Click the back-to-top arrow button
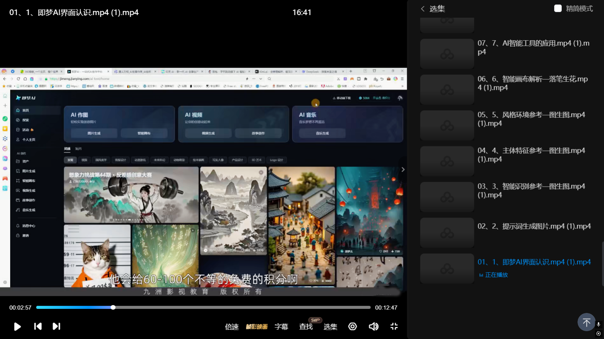 (586, 322)
